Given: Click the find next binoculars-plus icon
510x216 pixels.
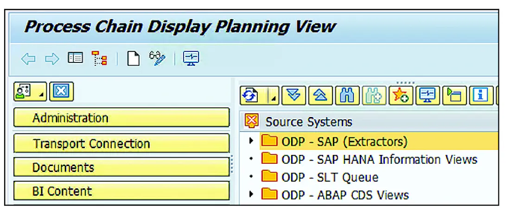Looking at the screenshot, I should coord(374,96).
